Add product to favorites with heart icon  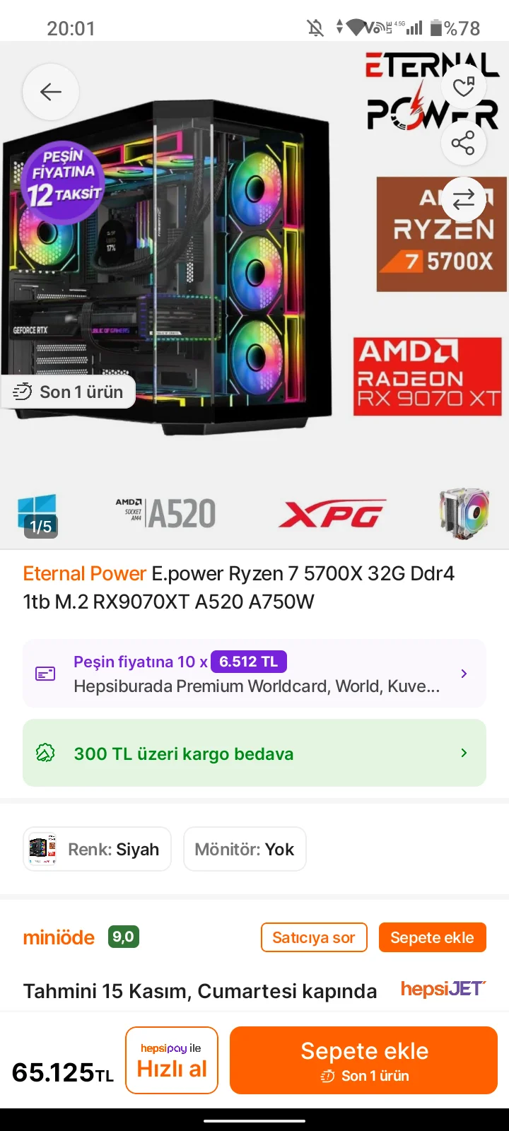(x=464, y=87)
